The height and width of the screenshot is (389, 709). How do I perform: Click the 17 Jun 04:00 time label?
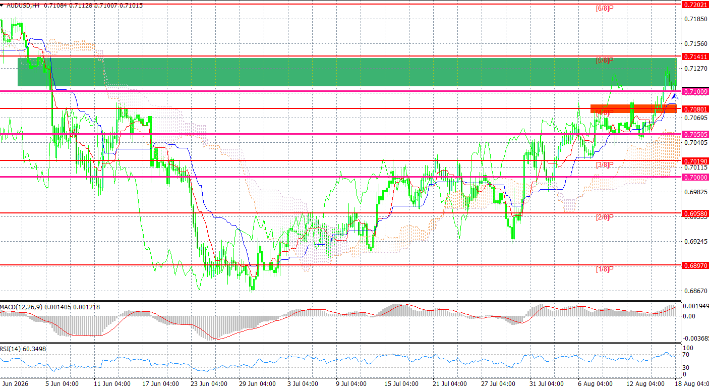[x=160, y=384]
